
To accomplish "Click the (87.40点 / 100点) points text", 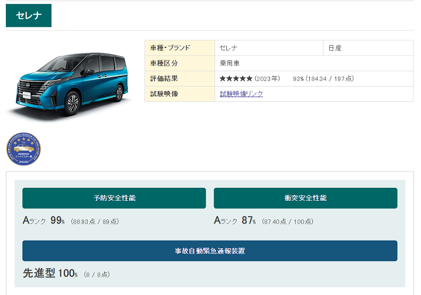I will click(x=288, y=221).
